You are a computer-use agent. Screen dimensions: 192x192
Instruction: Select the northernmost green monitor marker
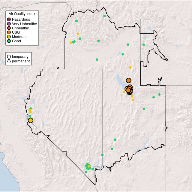pos(104,16)
